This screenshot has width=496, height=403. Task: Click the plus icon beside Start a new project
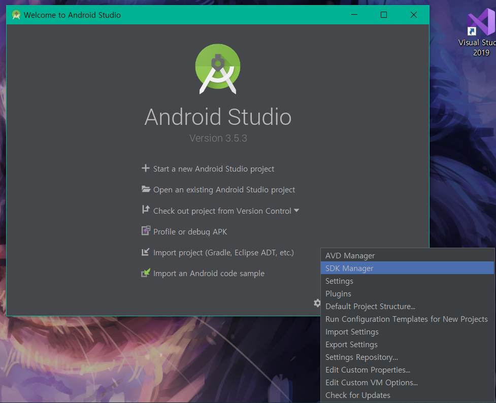(x=146, y=169)
